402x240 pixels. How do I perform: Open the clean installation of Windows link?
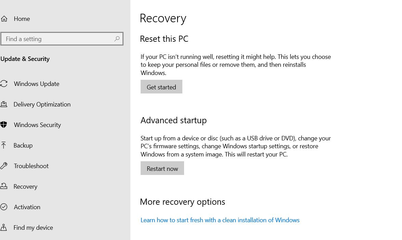coord(220,220)
